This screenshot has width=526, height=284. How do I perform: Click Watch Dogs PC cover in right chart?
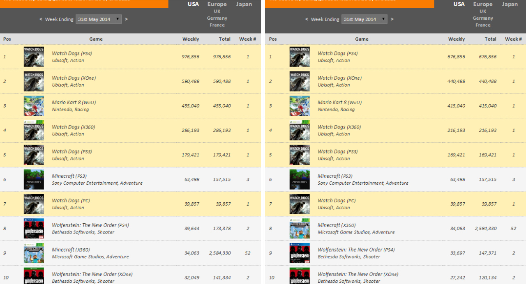coord(300,204)
